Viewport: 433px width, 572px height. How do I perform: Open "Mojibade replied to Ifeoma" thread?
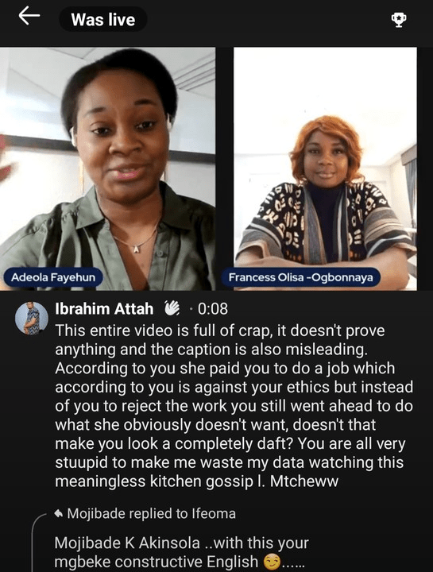pos(145,514)
